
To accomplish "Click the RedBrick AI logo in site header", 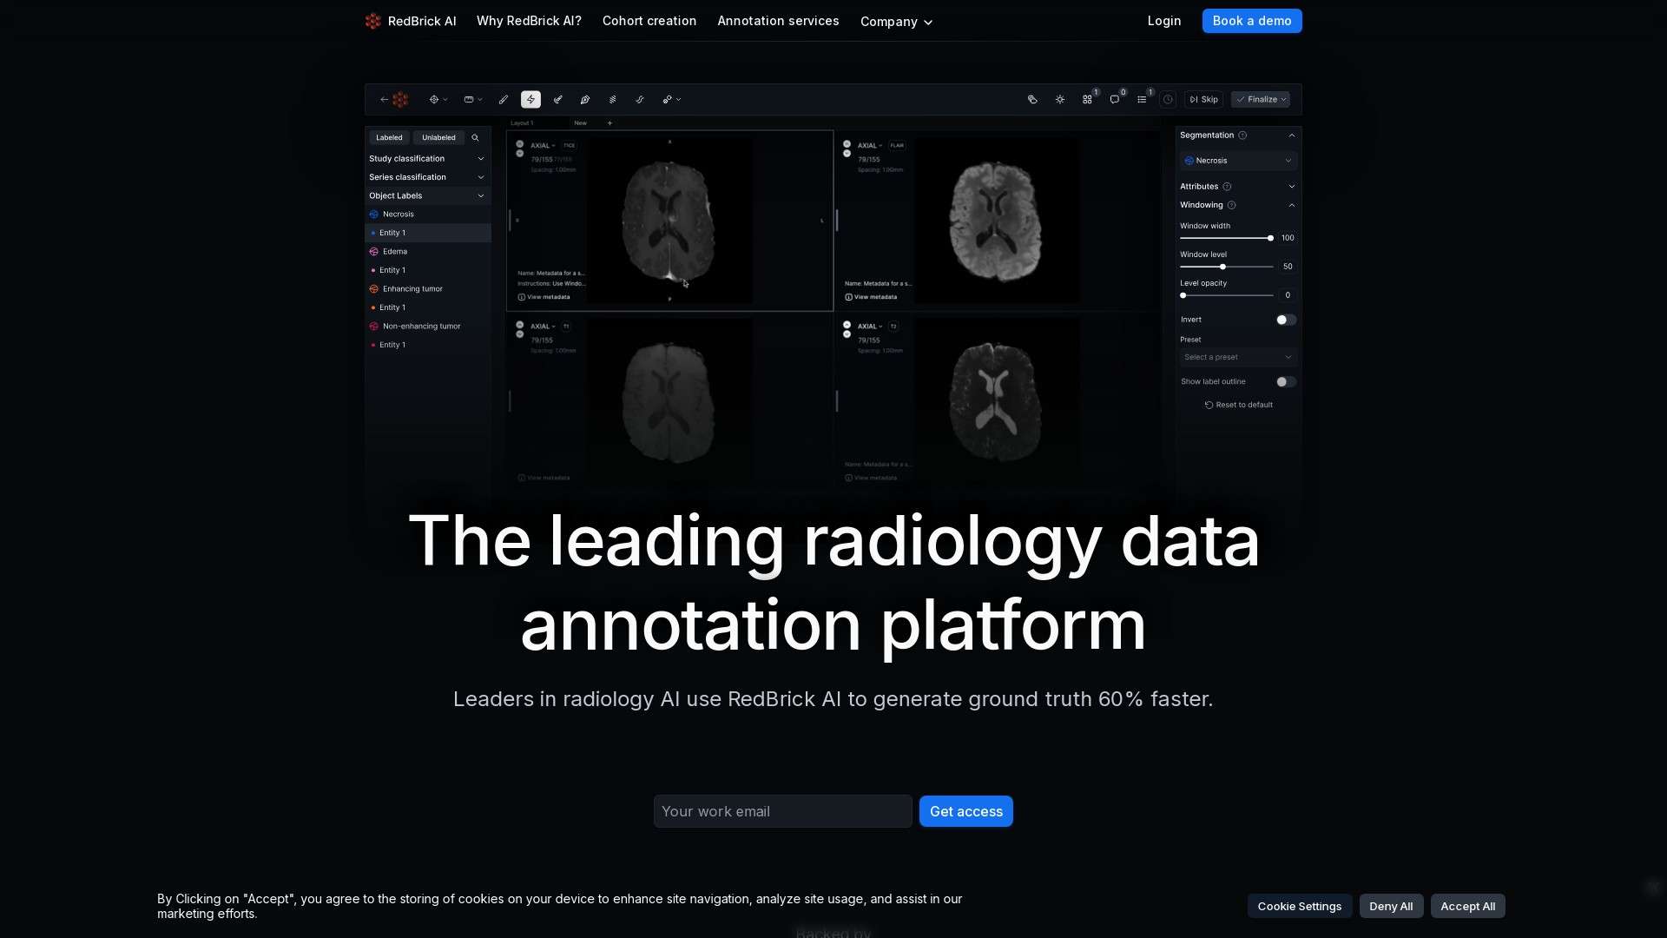I will (411, 21).
